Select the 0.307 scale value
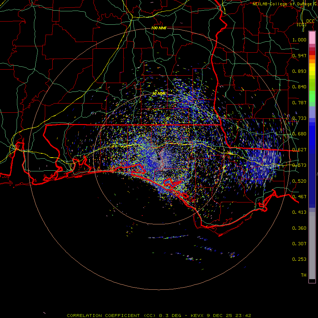 [299, 244]
